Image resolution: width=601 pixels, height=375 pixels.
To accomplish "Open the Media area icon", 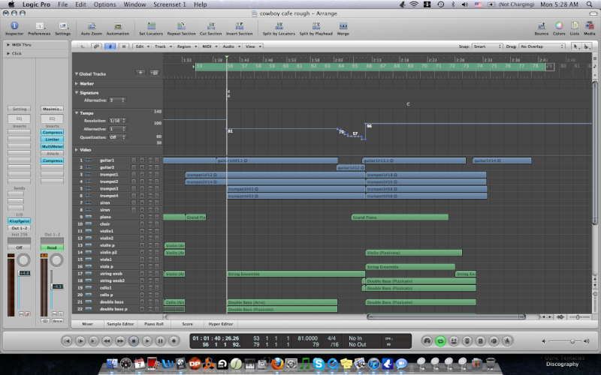I will 590,26.
